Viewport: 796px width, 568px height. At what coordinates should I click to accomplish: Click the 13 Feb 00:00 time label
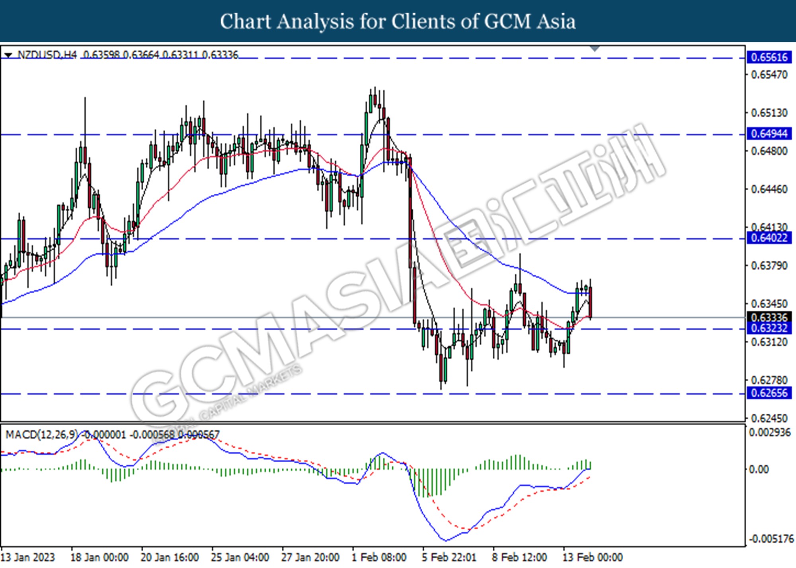pos(593,557)
